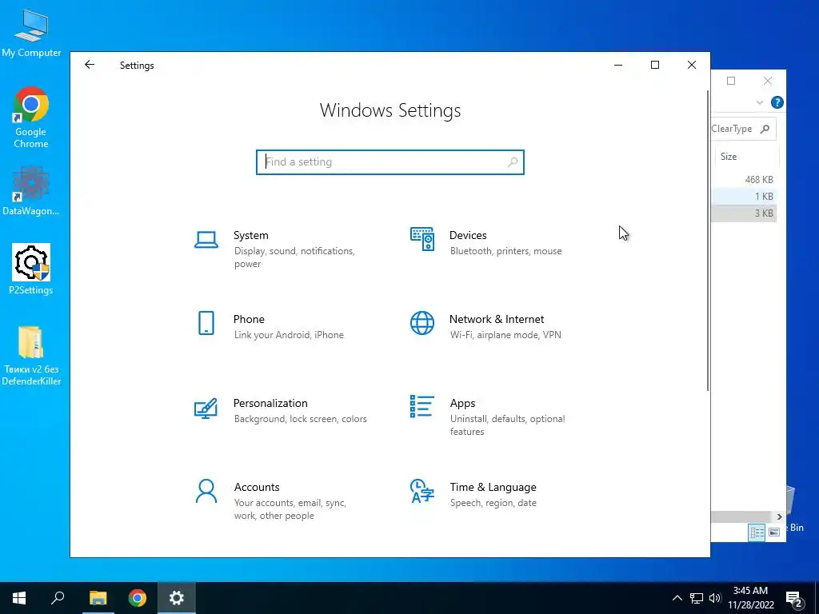Click 'Display, sound, notifications, power' text
The image size is (819, 614).
[294, 257]
